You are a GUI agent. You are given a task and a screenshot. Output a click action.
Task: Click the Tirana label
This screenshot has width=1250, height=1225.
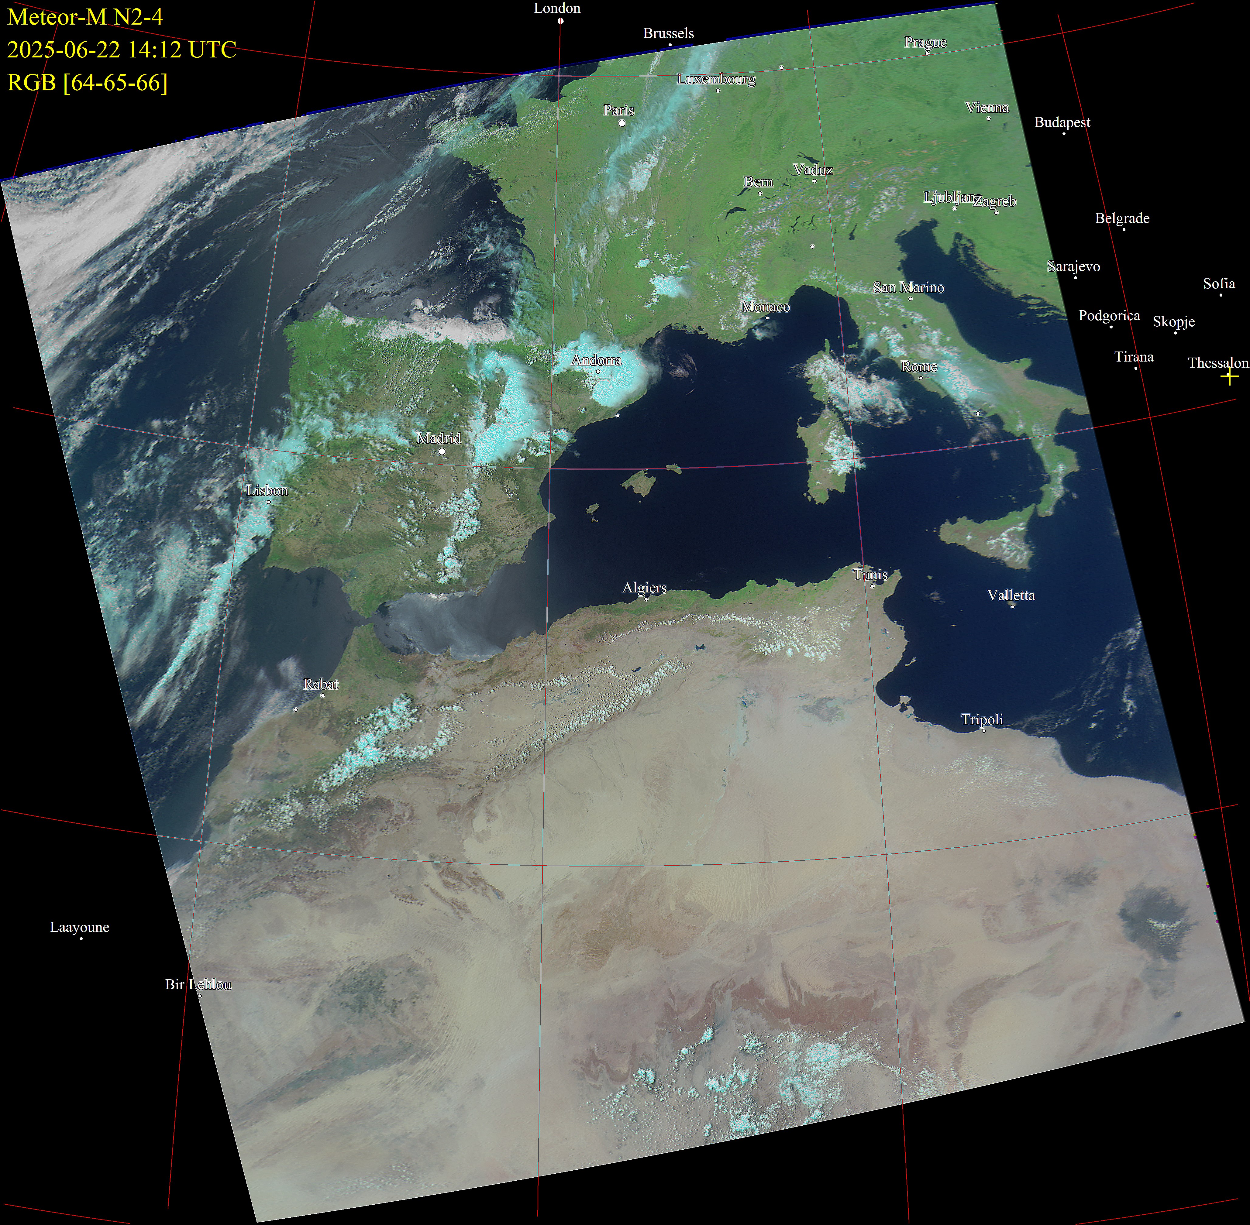1134,357
